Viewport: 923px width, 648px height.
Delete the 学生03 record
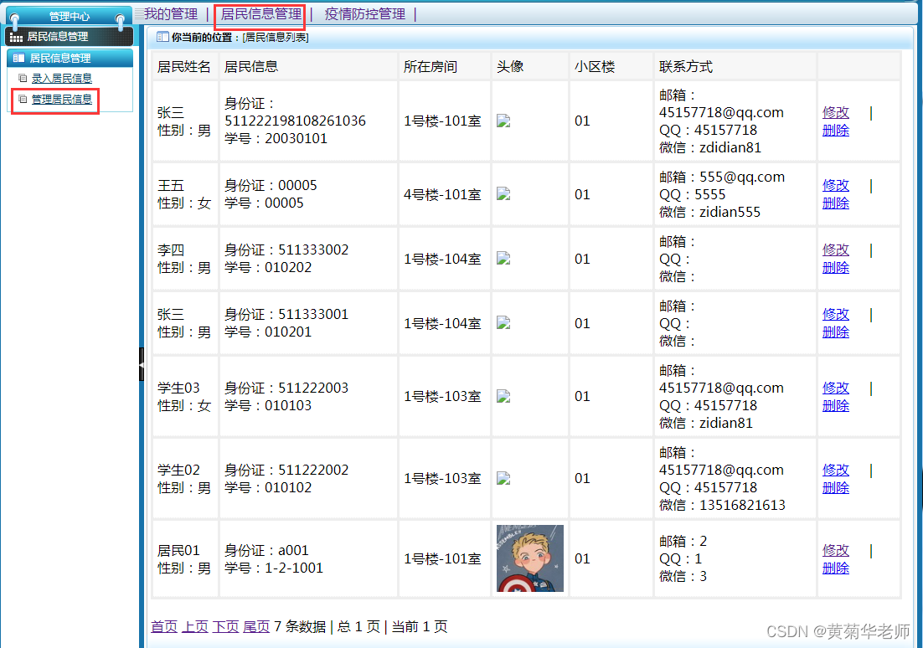pos(835,405)
